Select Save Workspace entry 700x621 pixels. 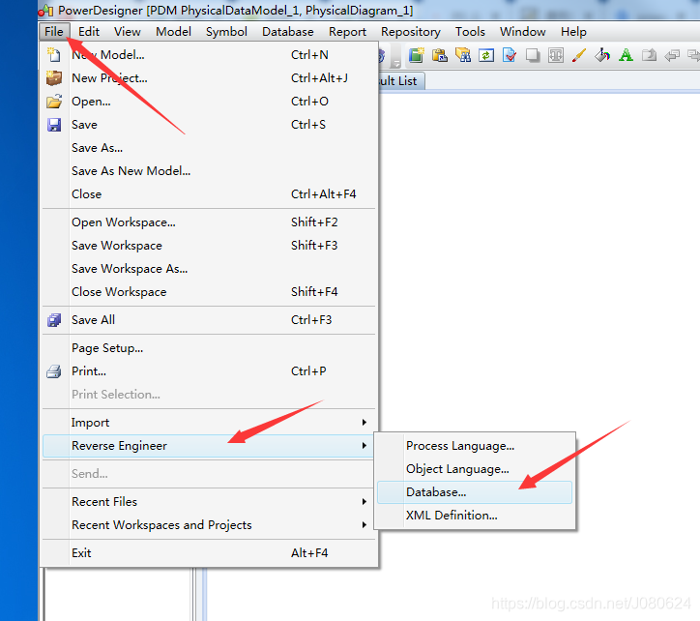click(209, 246)
